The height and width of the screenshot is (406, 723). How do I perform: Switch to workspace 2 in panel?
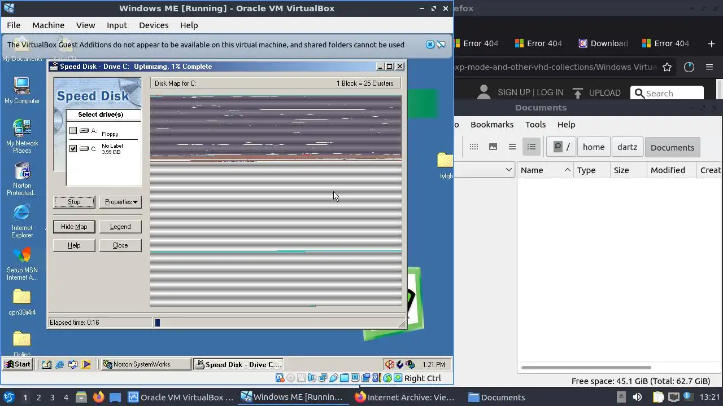coord(38,397)
